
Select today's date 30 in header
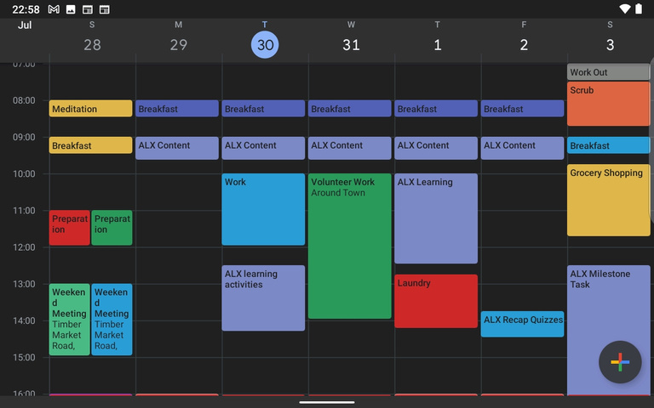click(x=265, y=44)
